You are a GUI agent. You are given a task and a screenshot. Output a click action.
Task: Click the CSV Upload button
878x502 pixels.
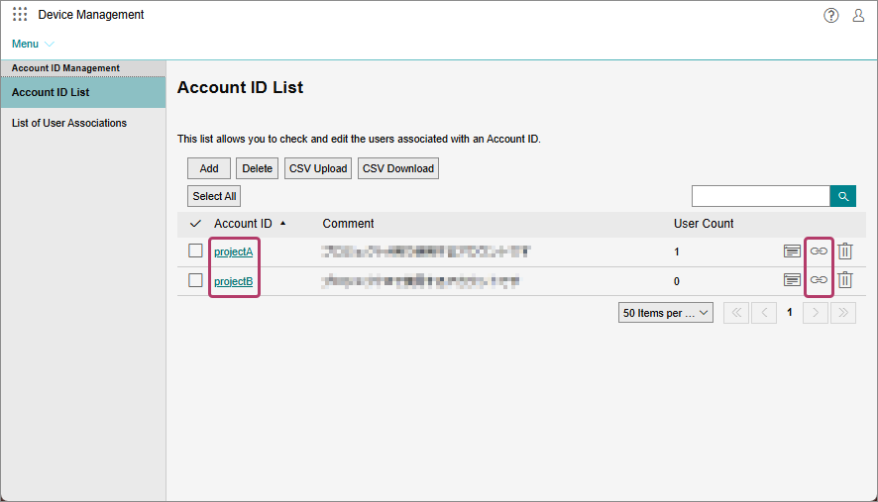click(x=318, y=168)
